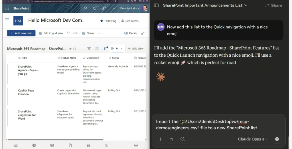Toggle the Claude sidebar panel icon

pos(157,5)
